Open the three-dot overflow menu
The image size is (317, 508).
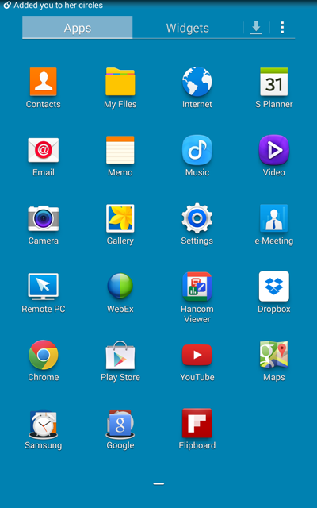(282, 28)
